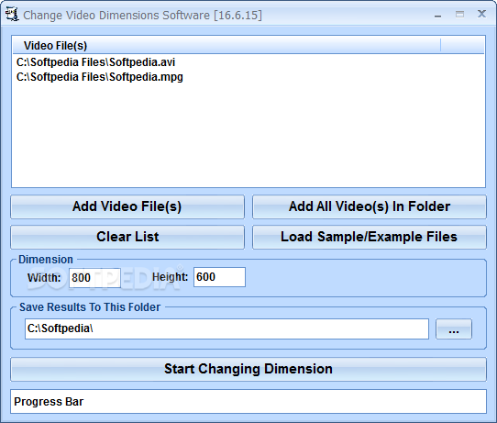Clear the video file list
Image resolution: width=497 pixels, height=423 pixels.
pos(127,237)
